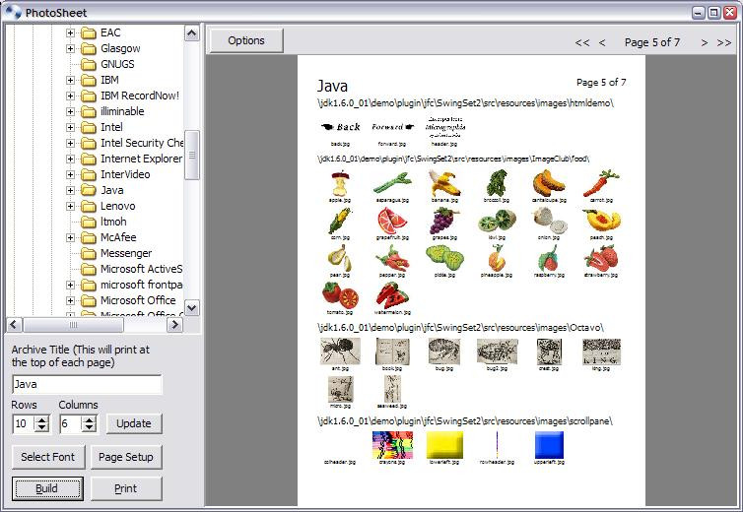The width and height of the screenshot is (743, 512).
Task: Focus the Archive Title text field
Action: [x=87, y=385]
